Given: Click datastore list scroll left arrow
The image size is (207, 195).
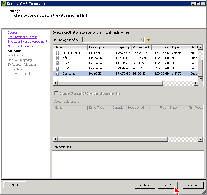Looking at the screenshot, I should click(55, 139).
